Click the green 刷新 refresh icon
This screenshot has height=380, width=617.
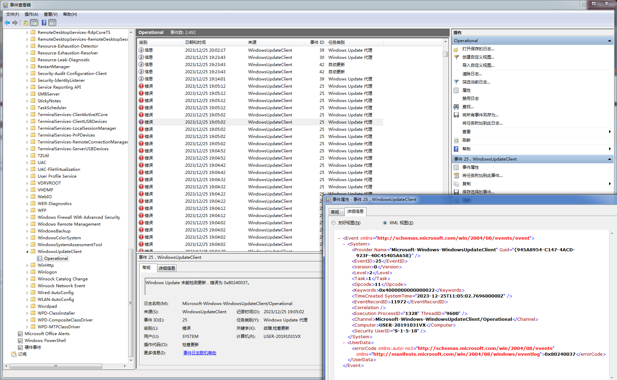point(456,140)
